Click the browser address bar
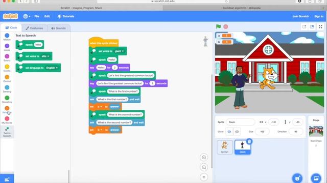 point(163,1)
